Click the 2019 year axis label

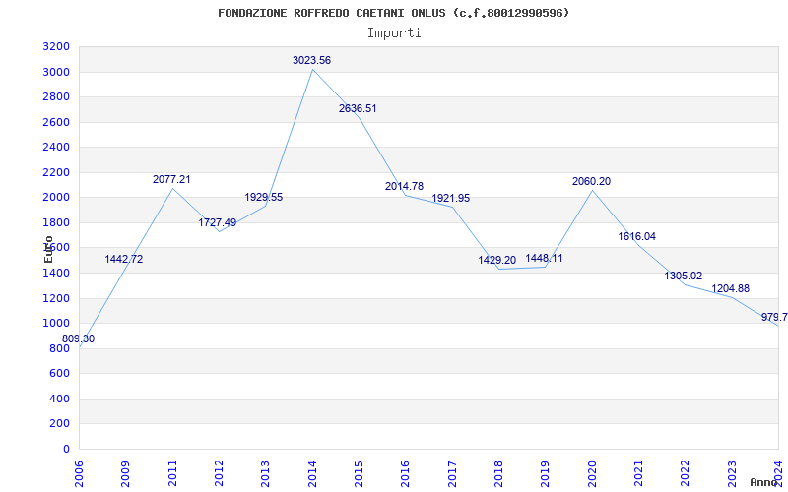[x=545, y=474]
